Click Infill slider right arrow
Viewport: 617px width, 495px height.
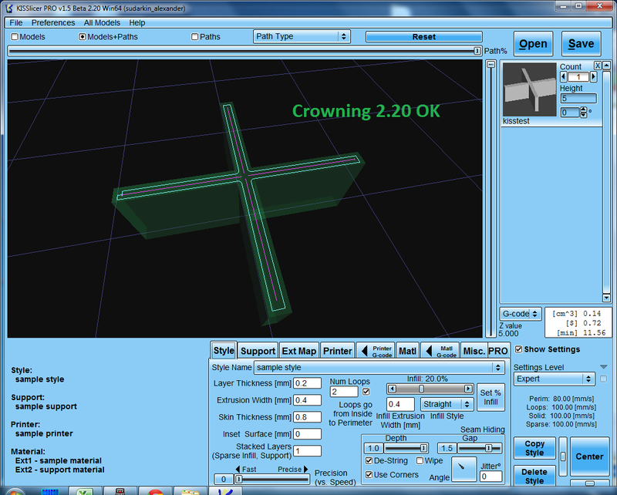(x=468, y=389)
